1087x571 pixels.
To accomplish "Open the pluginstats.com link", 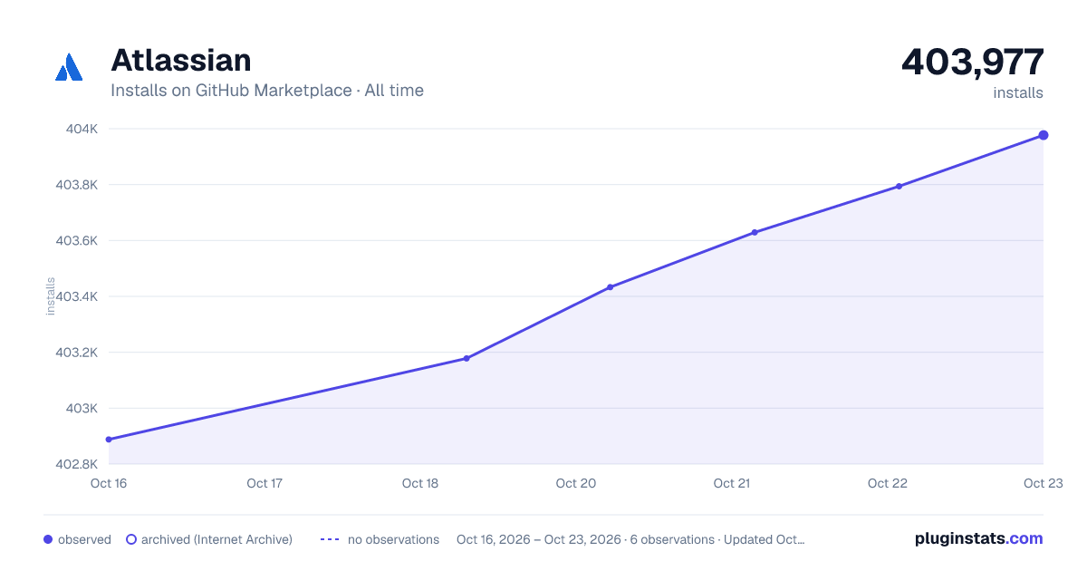I will (x=978, y=538).
